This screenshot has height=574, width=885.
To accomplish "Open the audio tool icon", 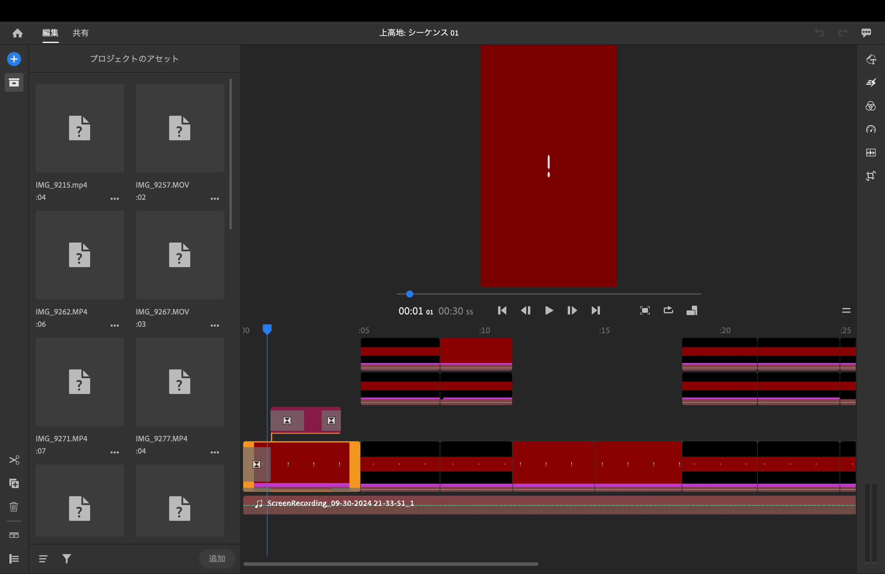I will coord(870,153).
